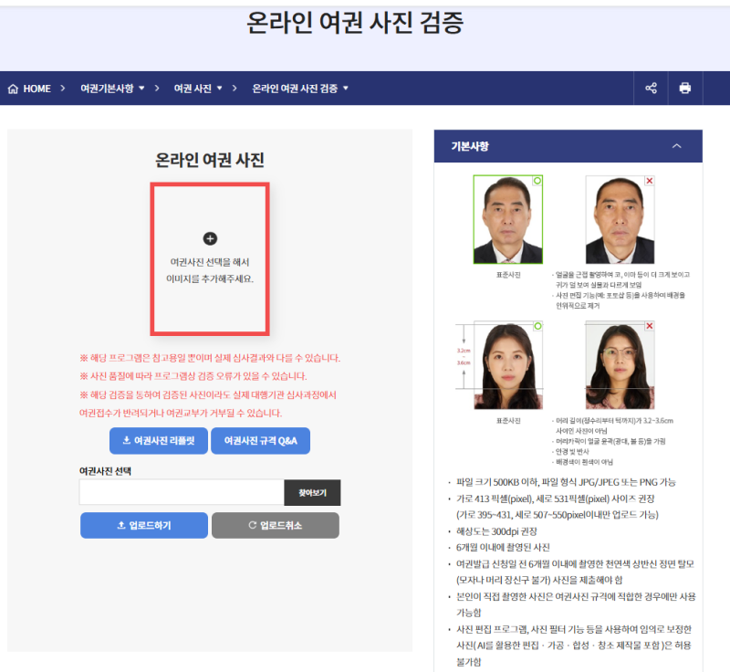
Task: Open the 여권기본사항 breadcrumb dropdown
Action: [x=112, y=89]
